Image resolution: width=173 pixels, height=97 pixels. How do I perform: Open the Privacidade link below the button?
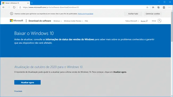click(18, 91)
